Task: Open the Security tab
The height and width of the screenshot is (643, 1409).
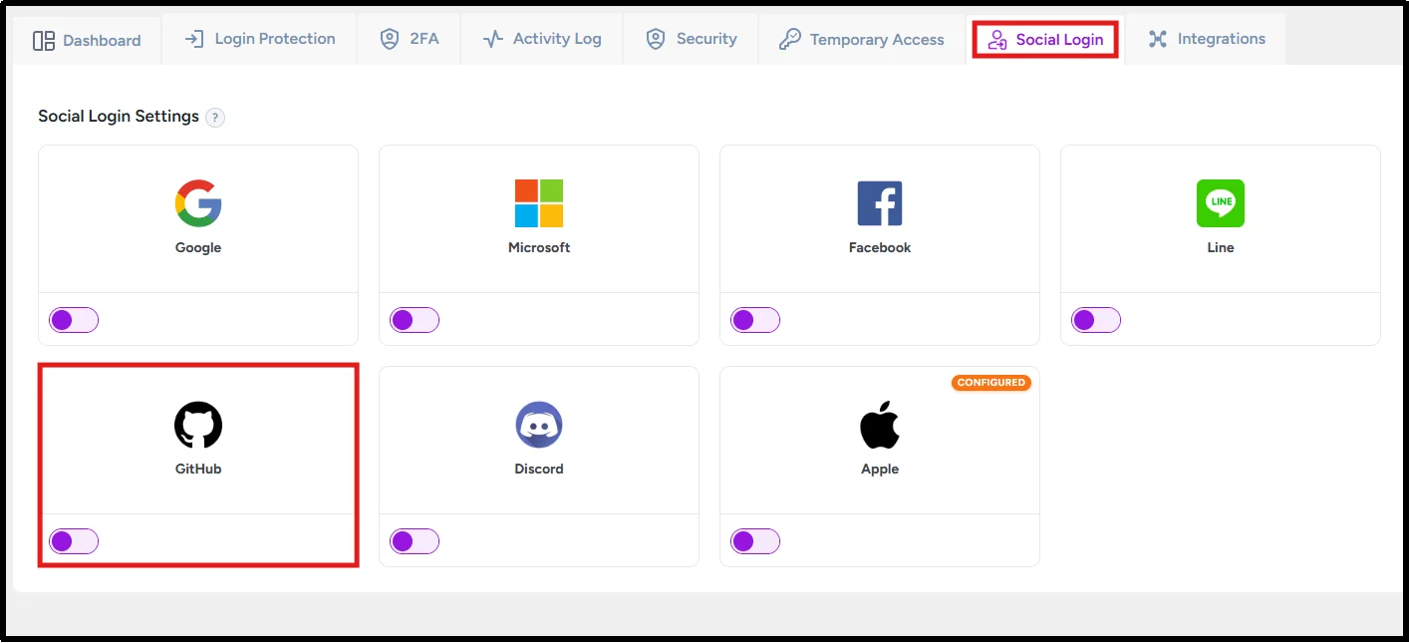Action: [692, 39]
